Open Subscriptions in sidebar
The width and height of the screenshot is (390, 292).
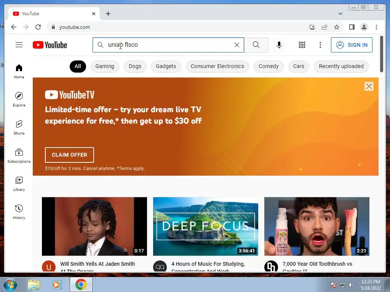19,156
